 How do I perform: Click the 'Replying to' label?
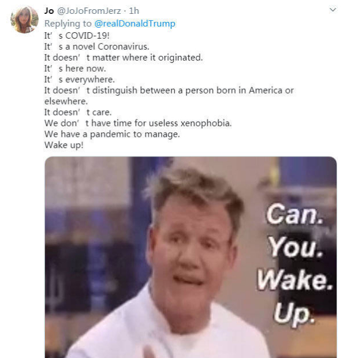click(68, 24)
